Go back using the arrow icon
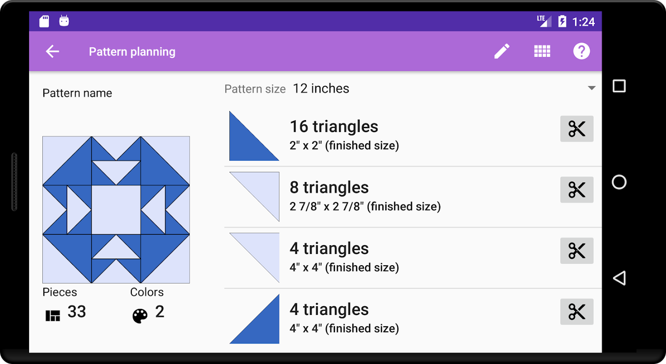Image resolution: width=666 pixels, height=364 pixels. [x=52, y=51]
